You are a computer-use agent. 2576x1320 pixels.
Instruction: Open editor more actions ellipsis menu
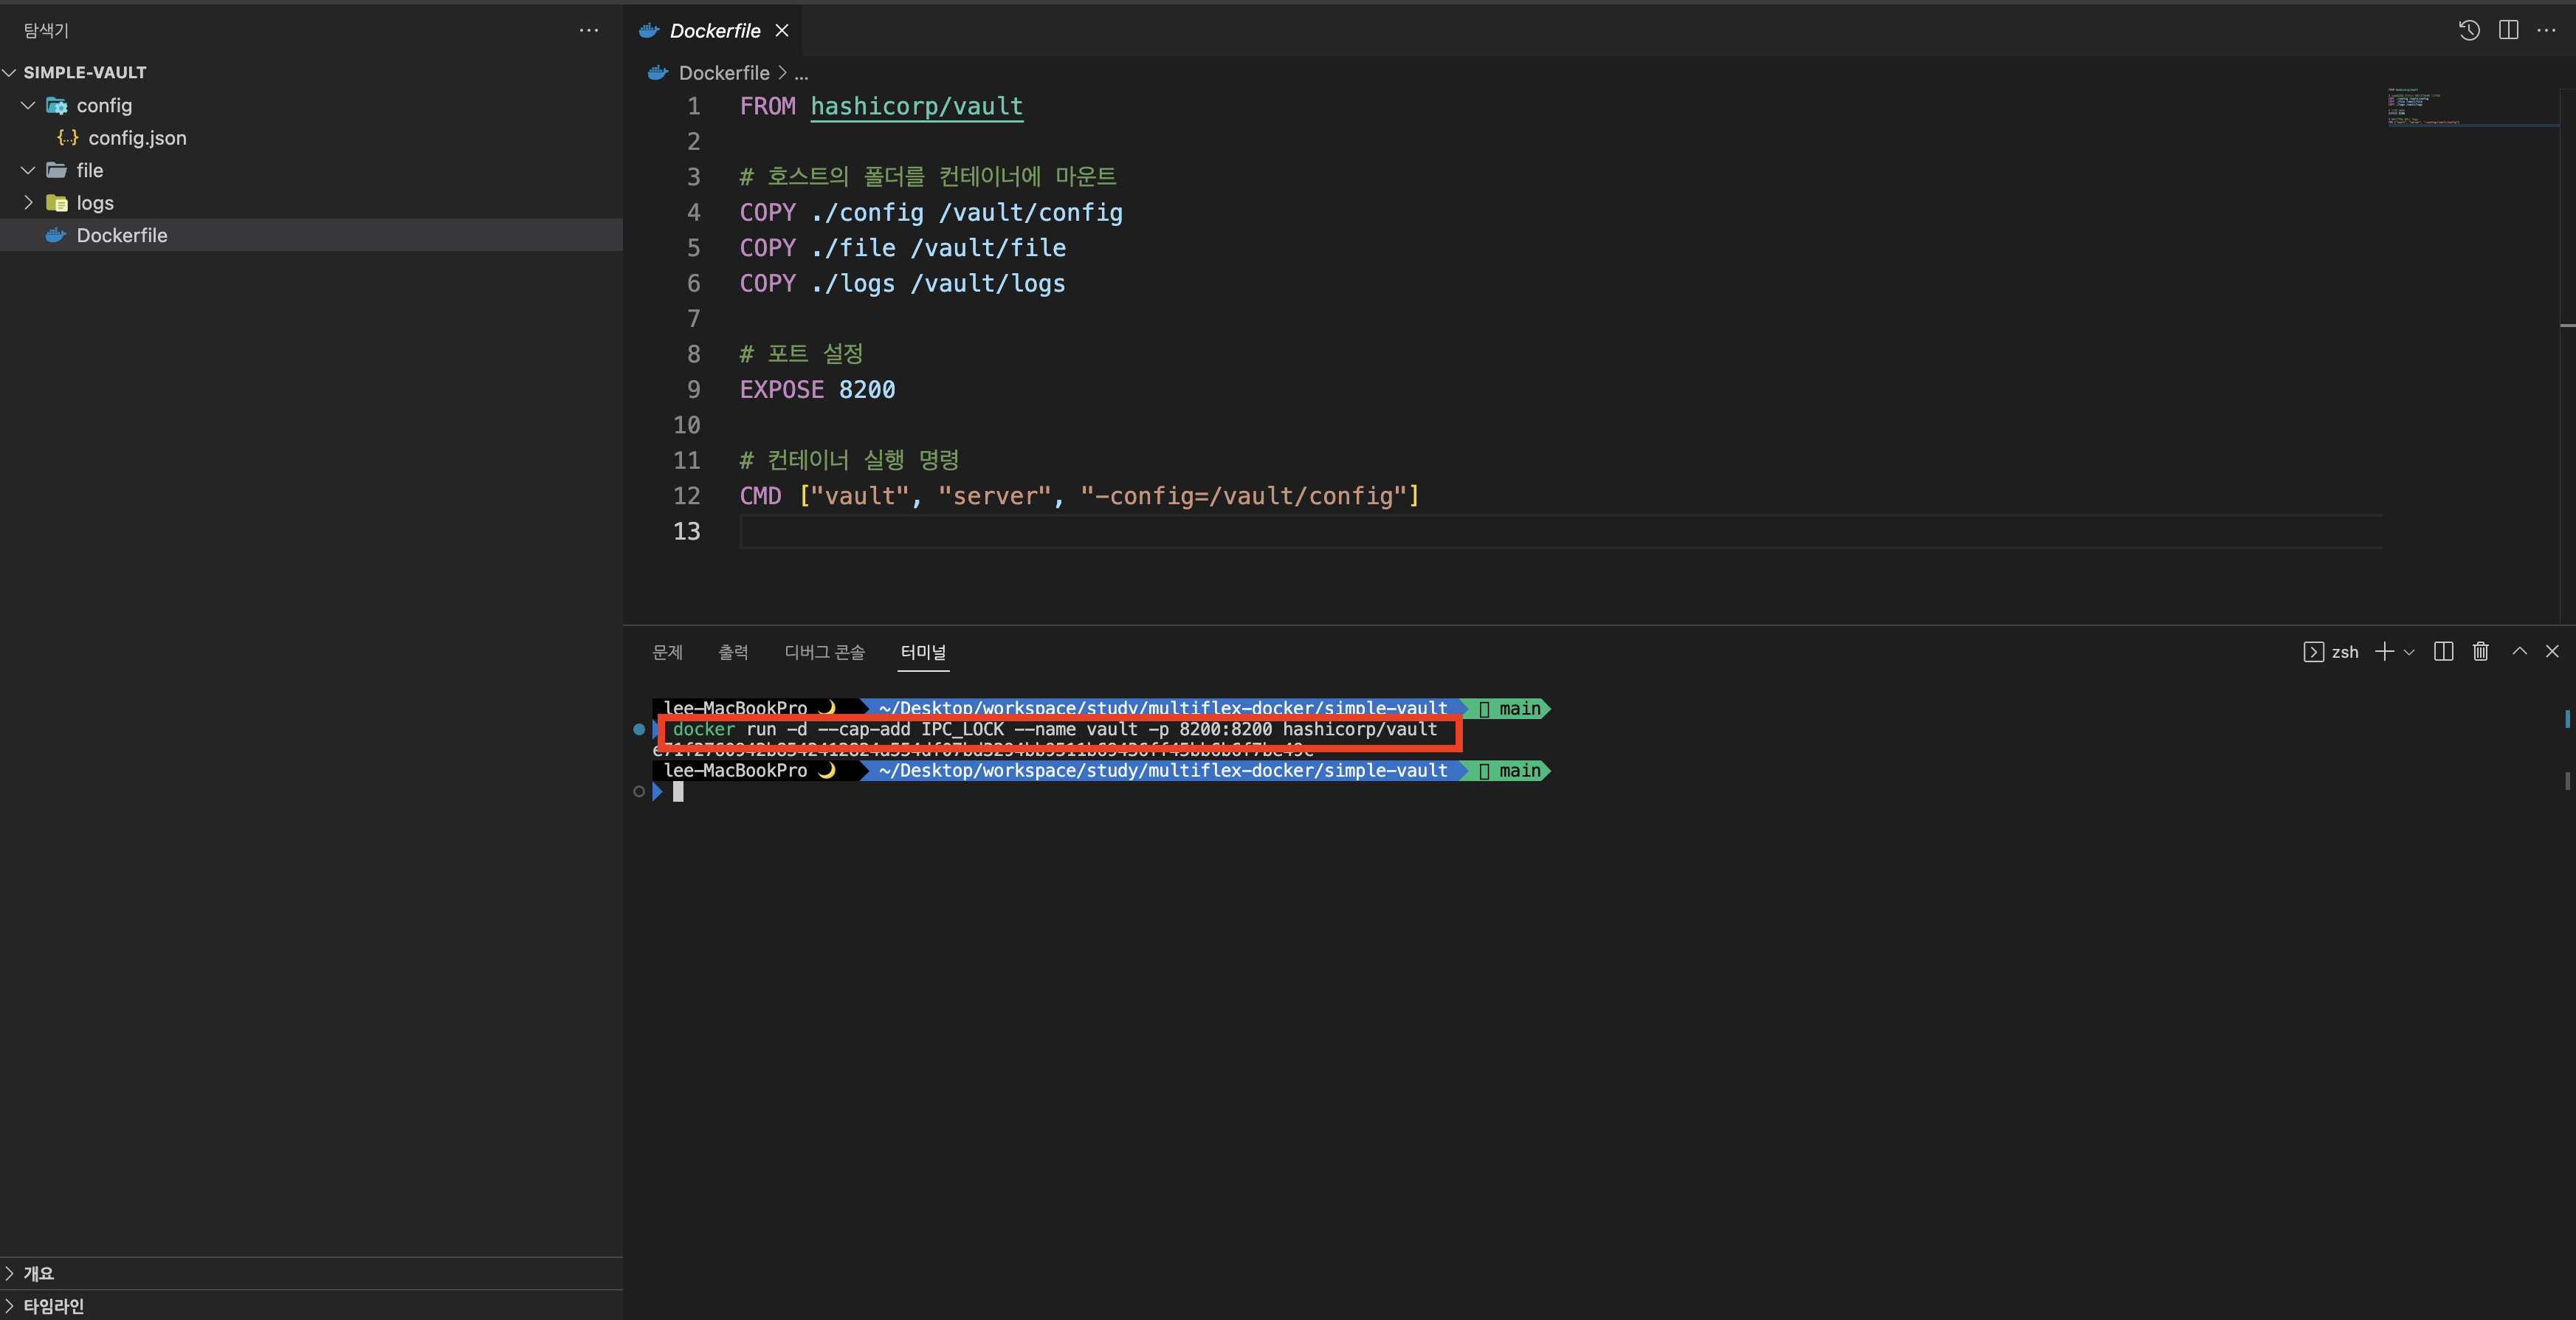[2546, 30]
